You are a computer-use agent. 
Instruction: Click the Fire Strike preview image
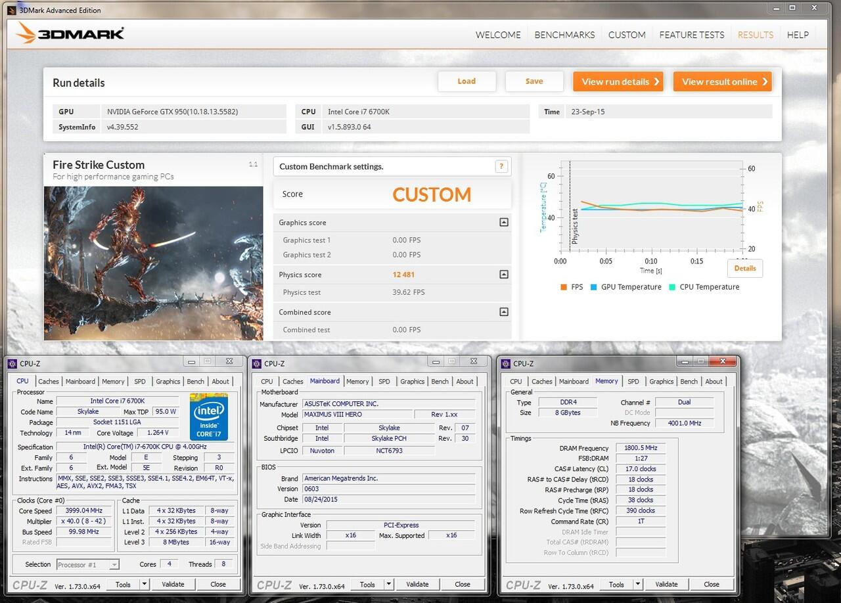point(154,263)
